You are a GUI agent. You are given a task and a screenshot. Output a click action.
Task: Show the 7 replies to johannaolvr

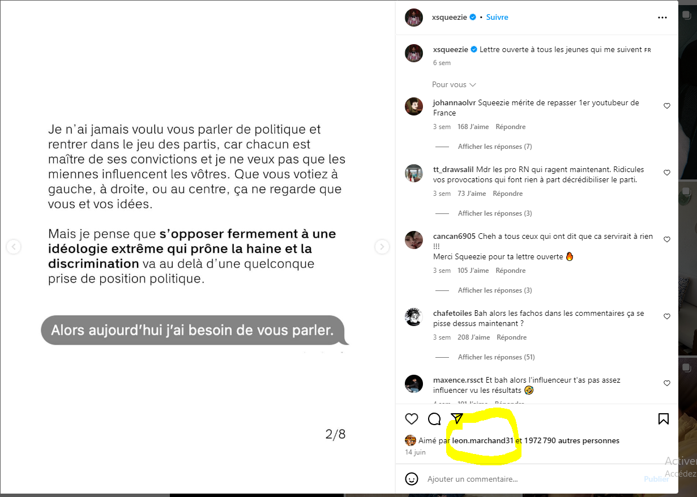pyautogui.click(x=495, y=147)
